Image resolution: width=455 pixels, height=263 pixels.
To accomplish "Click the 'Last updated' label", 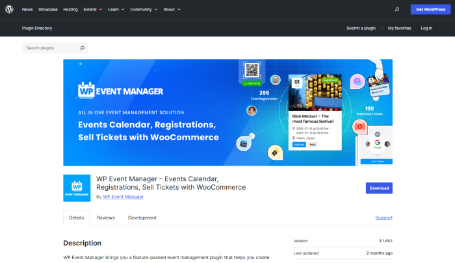I will [x=306, y=253].
